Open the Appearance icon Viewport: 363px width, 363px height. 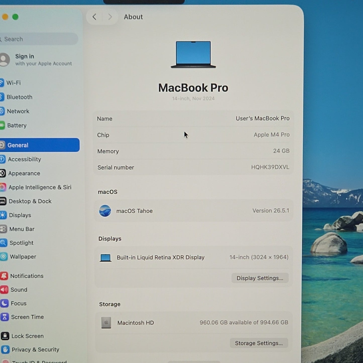coord(3,173)
